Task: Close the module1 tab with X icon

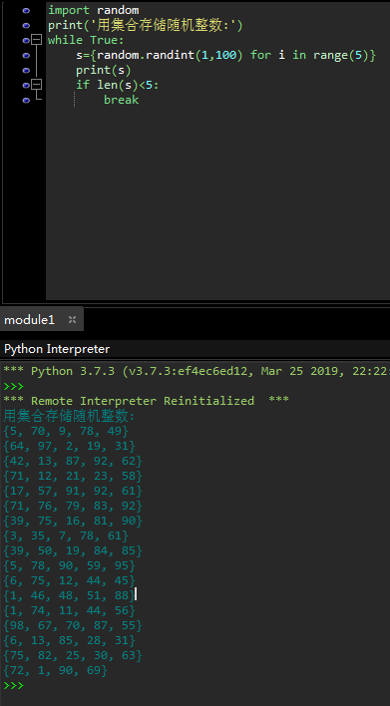Action: [x=72, y=320]
